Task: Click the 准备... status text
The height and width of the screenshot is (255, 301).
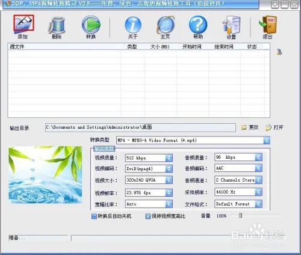Action: (17, 238)
